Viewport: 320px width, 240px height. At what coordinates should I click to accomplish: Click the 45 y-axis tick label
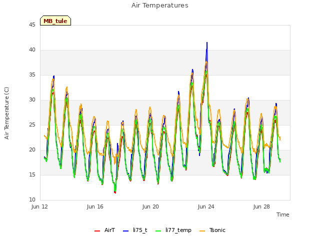pos(32,24)
